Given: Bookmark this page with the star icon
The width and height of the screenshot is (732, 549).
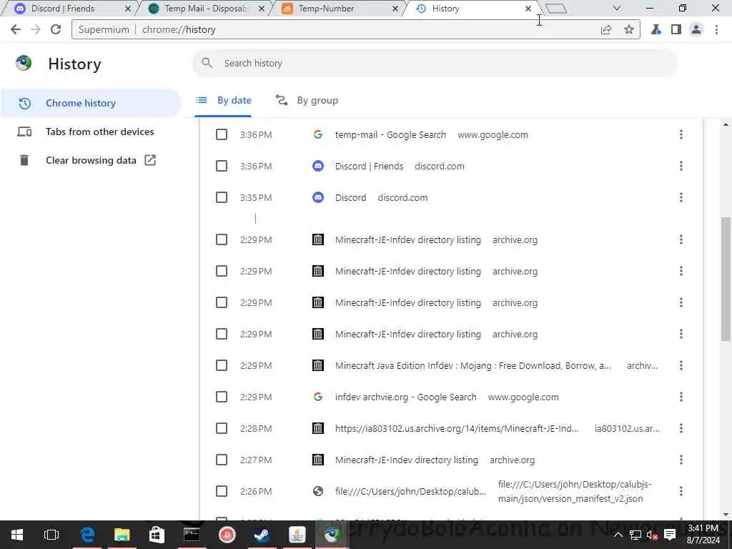Looking at the screenshot, I should 629,29.
